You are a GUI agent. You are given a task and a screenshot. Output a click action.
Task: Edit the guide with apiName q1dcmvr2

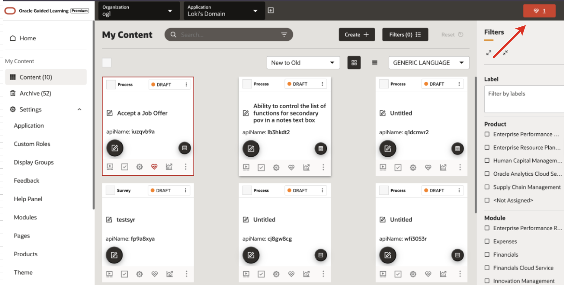387,149
